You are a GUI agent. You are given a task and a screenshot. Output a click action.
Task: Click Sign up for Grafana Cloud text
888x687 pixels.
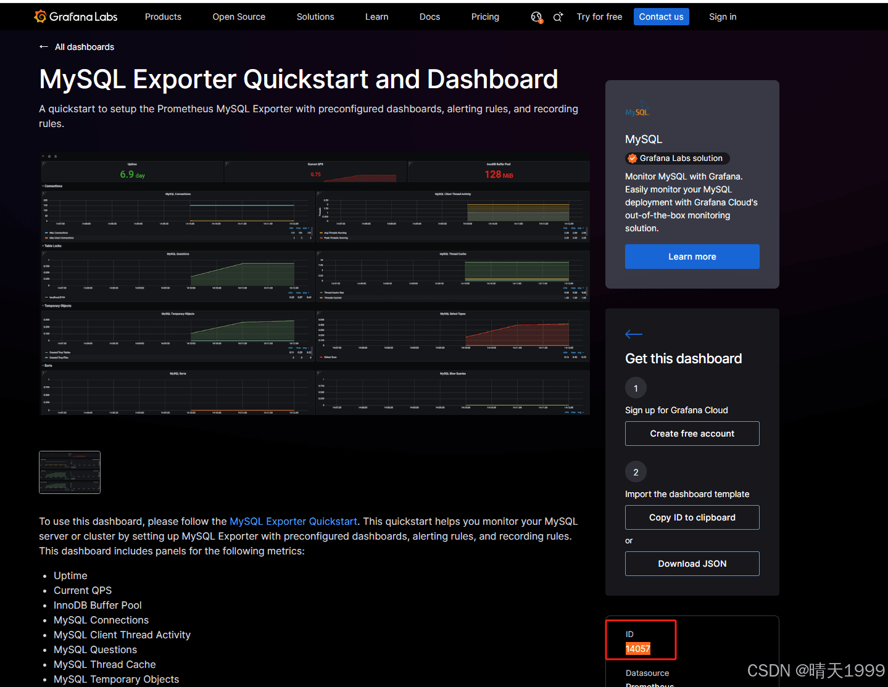click(x=676, y=410)
